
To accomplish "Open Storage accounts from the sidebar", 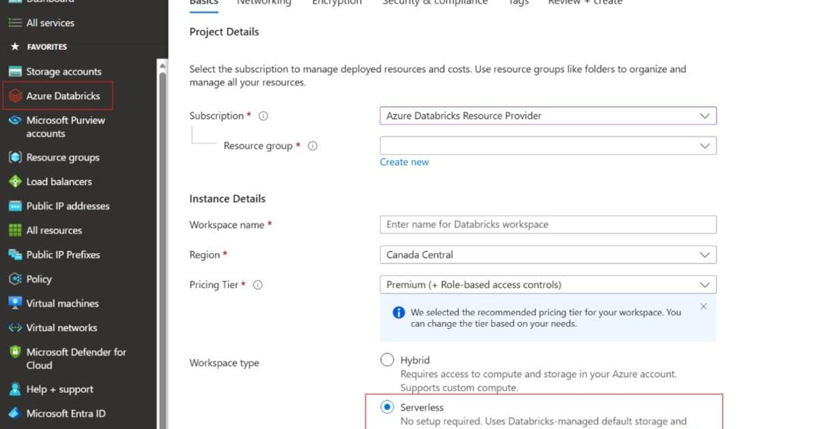I will point(63,71).
